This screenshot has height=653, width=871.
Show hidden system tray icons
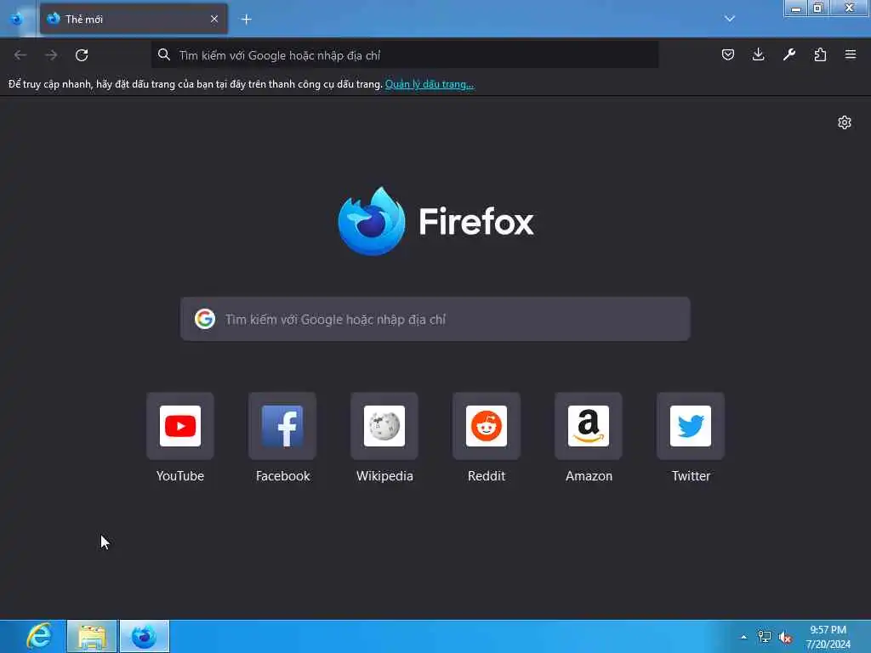(x=743, y=637)
